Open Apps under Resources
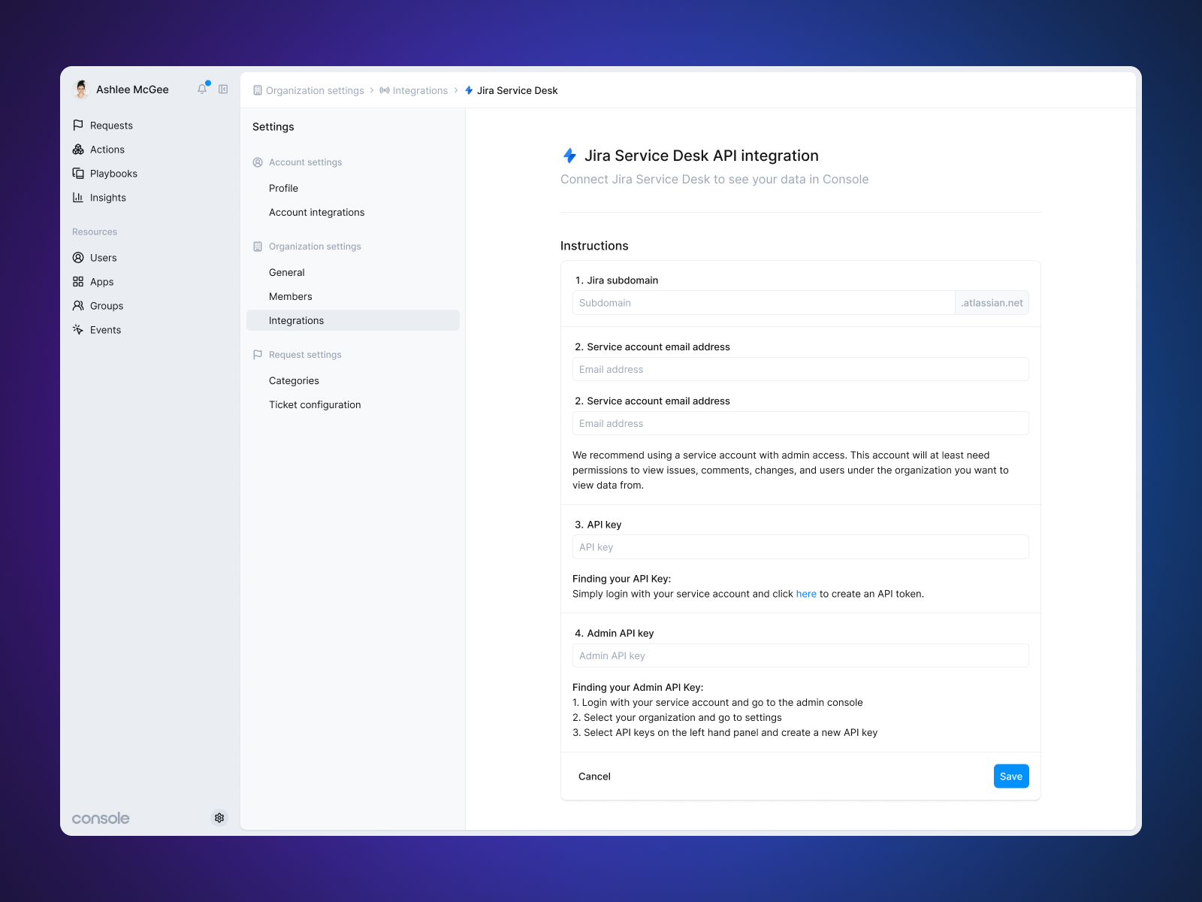This screenshot has width=1202, height=902. (102, 282)
